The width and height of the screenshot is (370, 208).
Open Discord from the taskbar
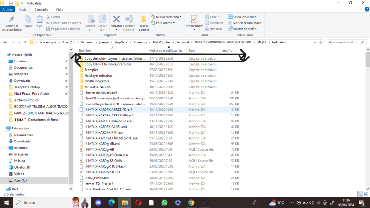(98, 202)
